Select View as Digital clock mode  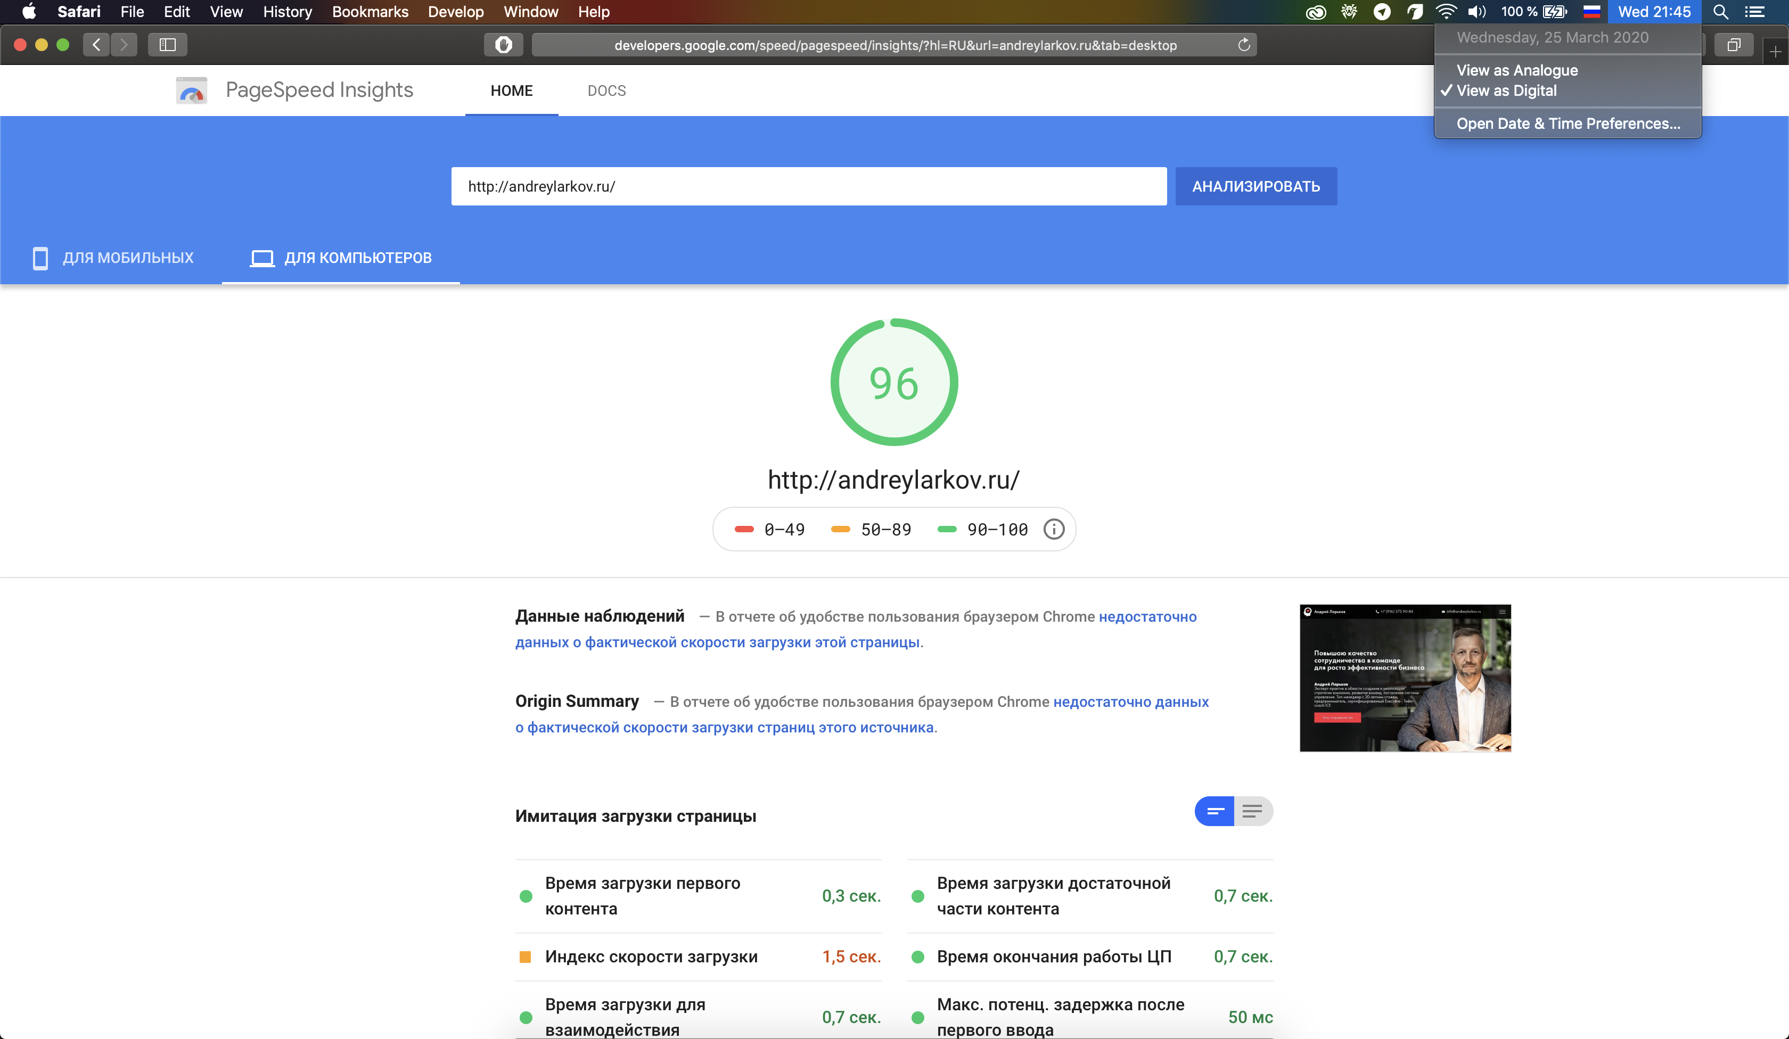pos(1511,91)
